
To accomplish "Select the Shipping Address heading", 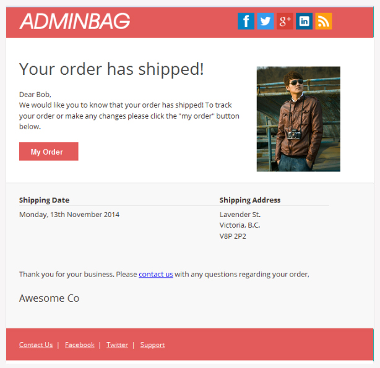I will coord(250,200).
